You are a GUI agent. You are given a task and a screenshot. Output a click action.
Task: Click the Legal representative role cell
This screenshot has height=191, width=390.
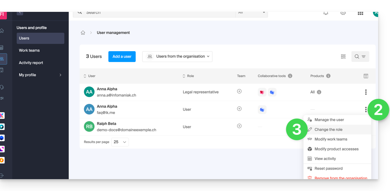[x=201, y=92]
